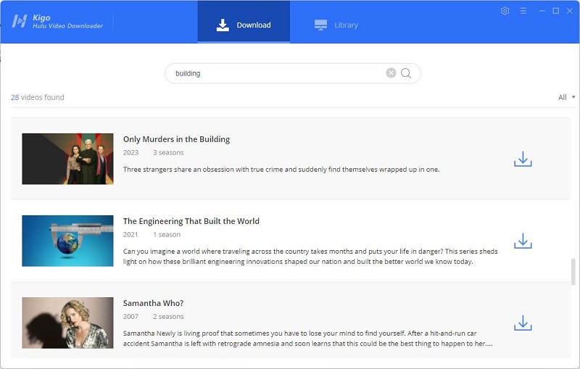Viewport: 580px width, 369px height.
Task: Maximize the Kigo window
Action: click(555, 11)
